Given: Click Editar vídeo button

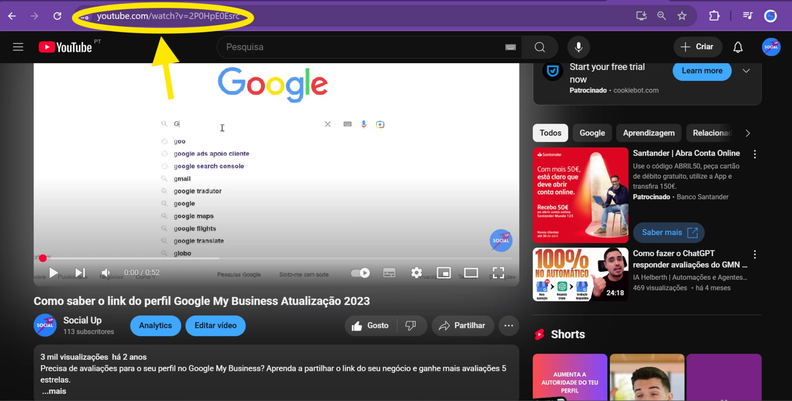Looking at the screenshot, I should pyautogui.click(x=215, y=326).
